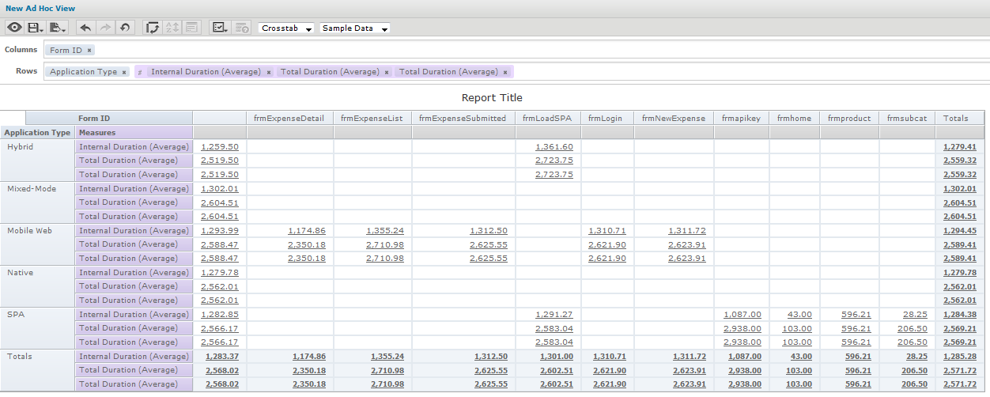The width and height of the screenshot is (990, 397).
Task: Open the Export options icon
Action: pyautogui.click(x=58, y=28)
